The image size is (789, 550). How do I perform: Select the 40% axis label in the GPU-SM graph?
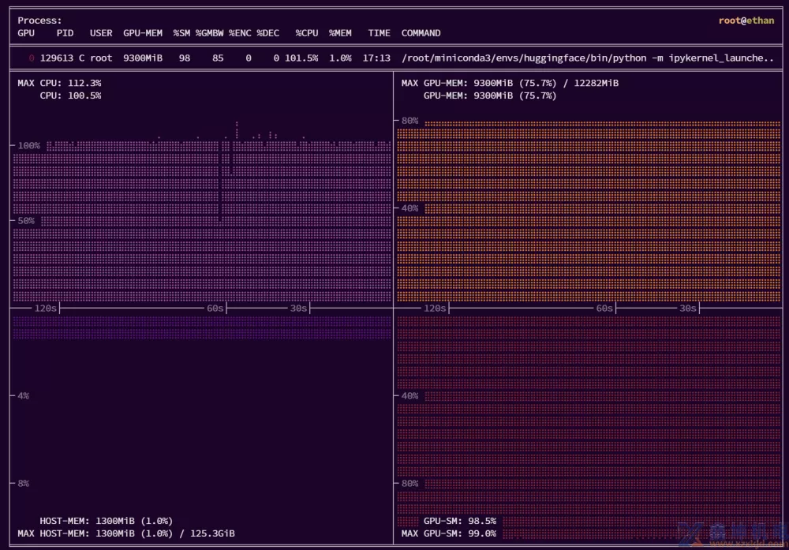409,396
